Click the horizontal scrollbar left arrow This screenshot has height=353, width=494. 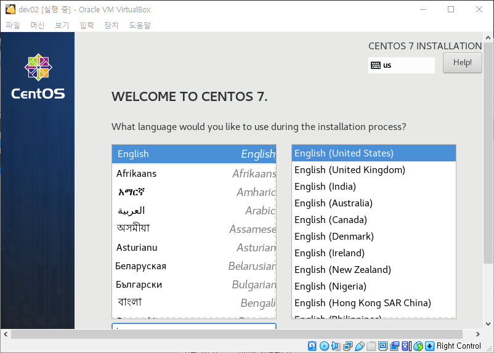coord(6,334)
